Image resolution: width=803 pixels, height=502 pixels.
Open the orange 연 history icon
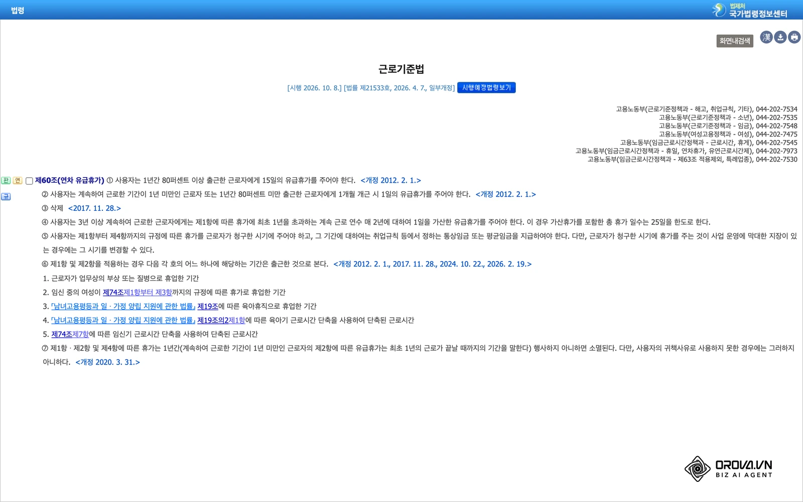[18, 180]
